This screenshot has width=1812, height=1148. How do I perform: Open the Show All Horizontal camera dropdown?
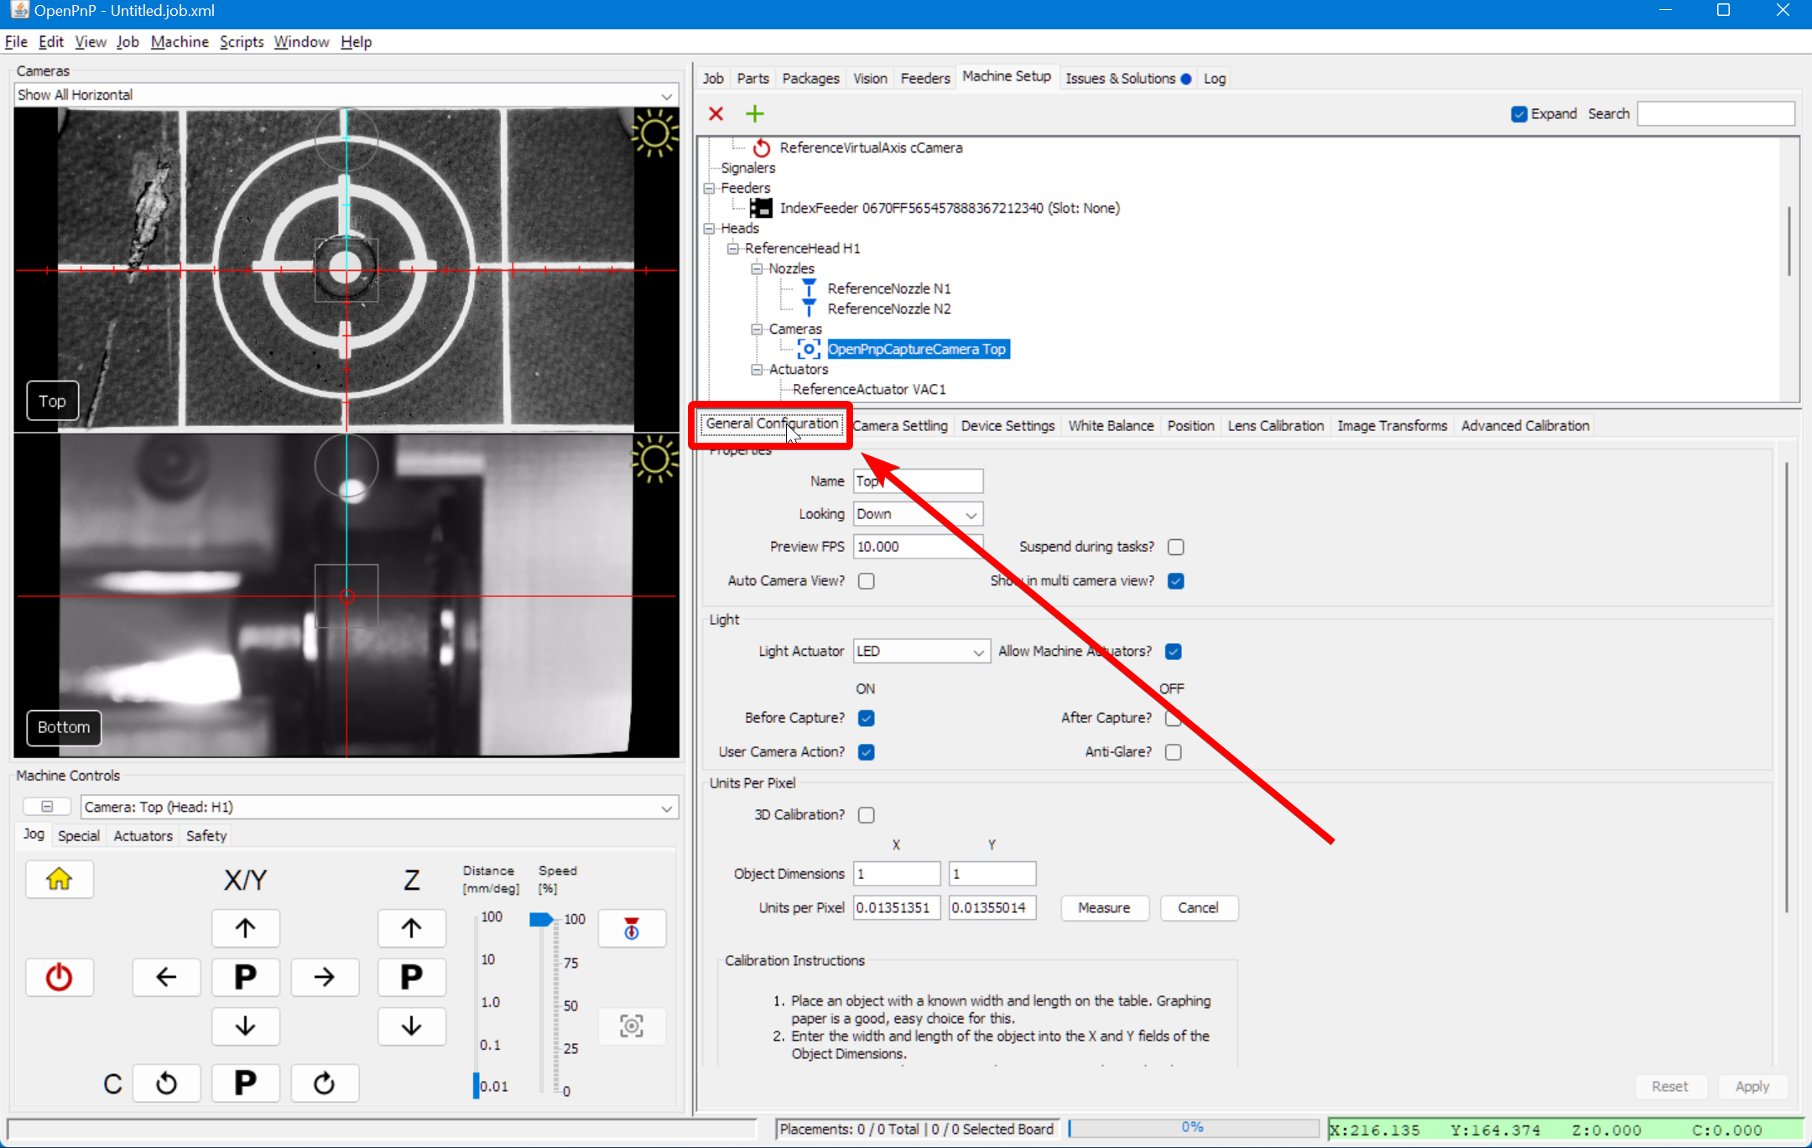[664, 94]
